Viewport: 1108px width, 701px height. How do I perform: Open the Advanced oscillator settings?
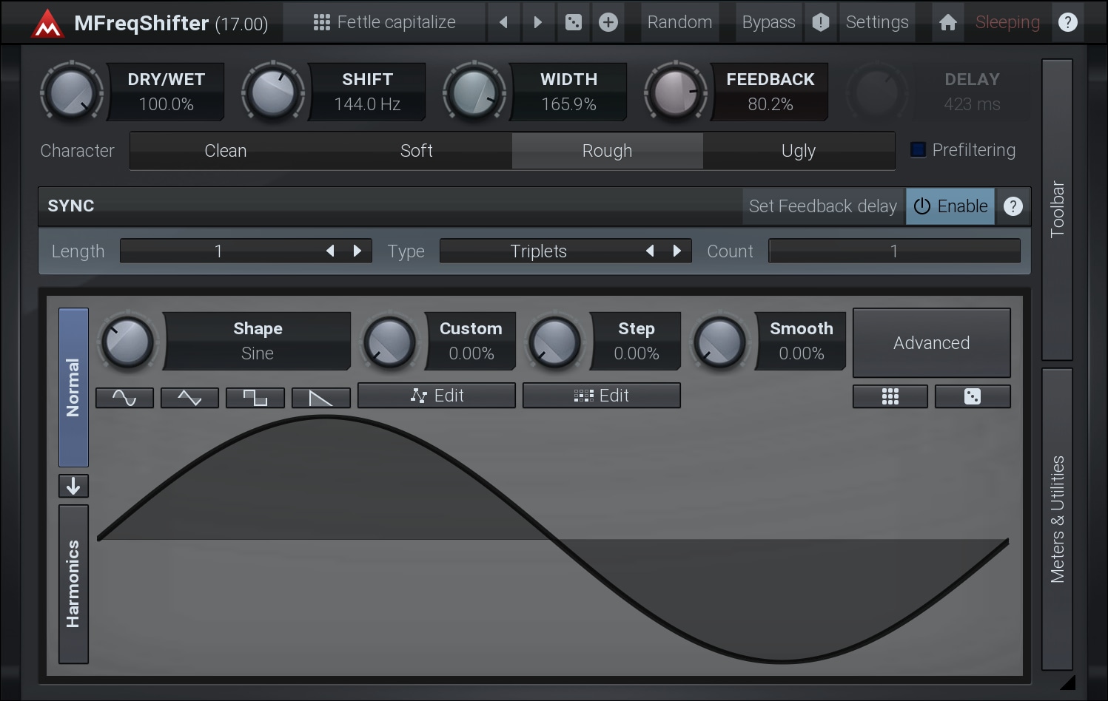coord(931,343)
